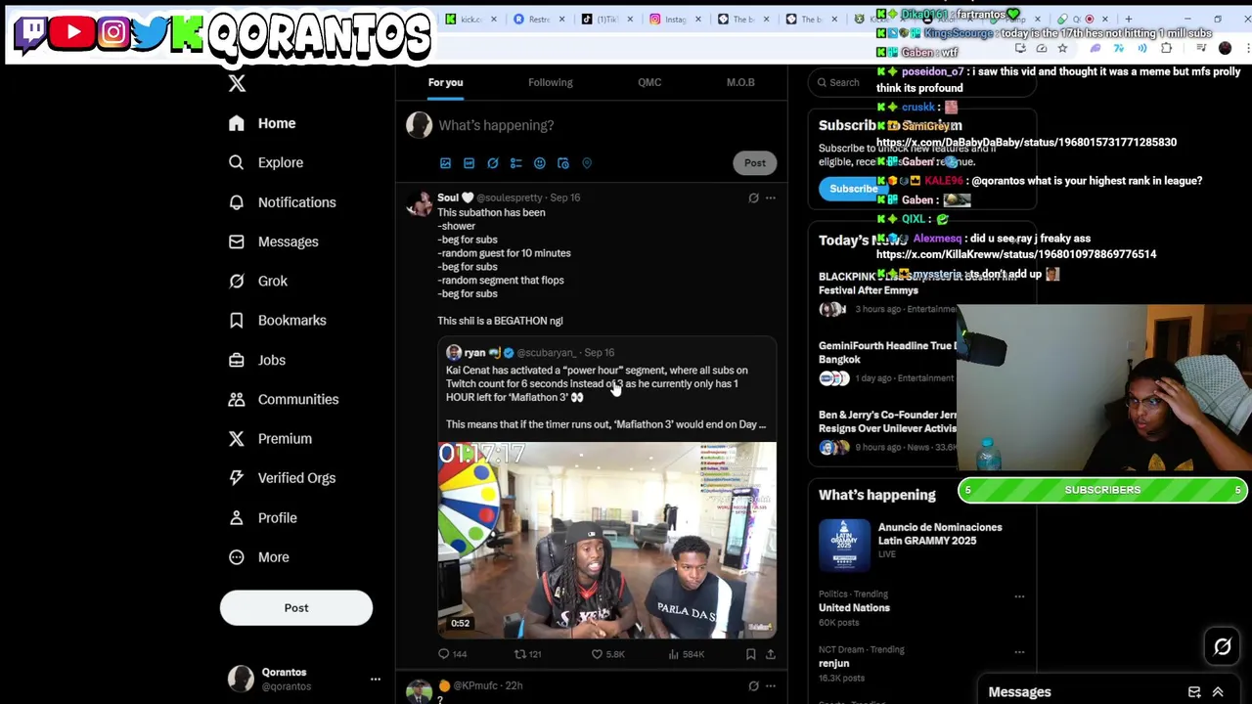This screenshot has height=704, width=1252.
Task: Click the floating Grok button
Action: [1222, 646]
